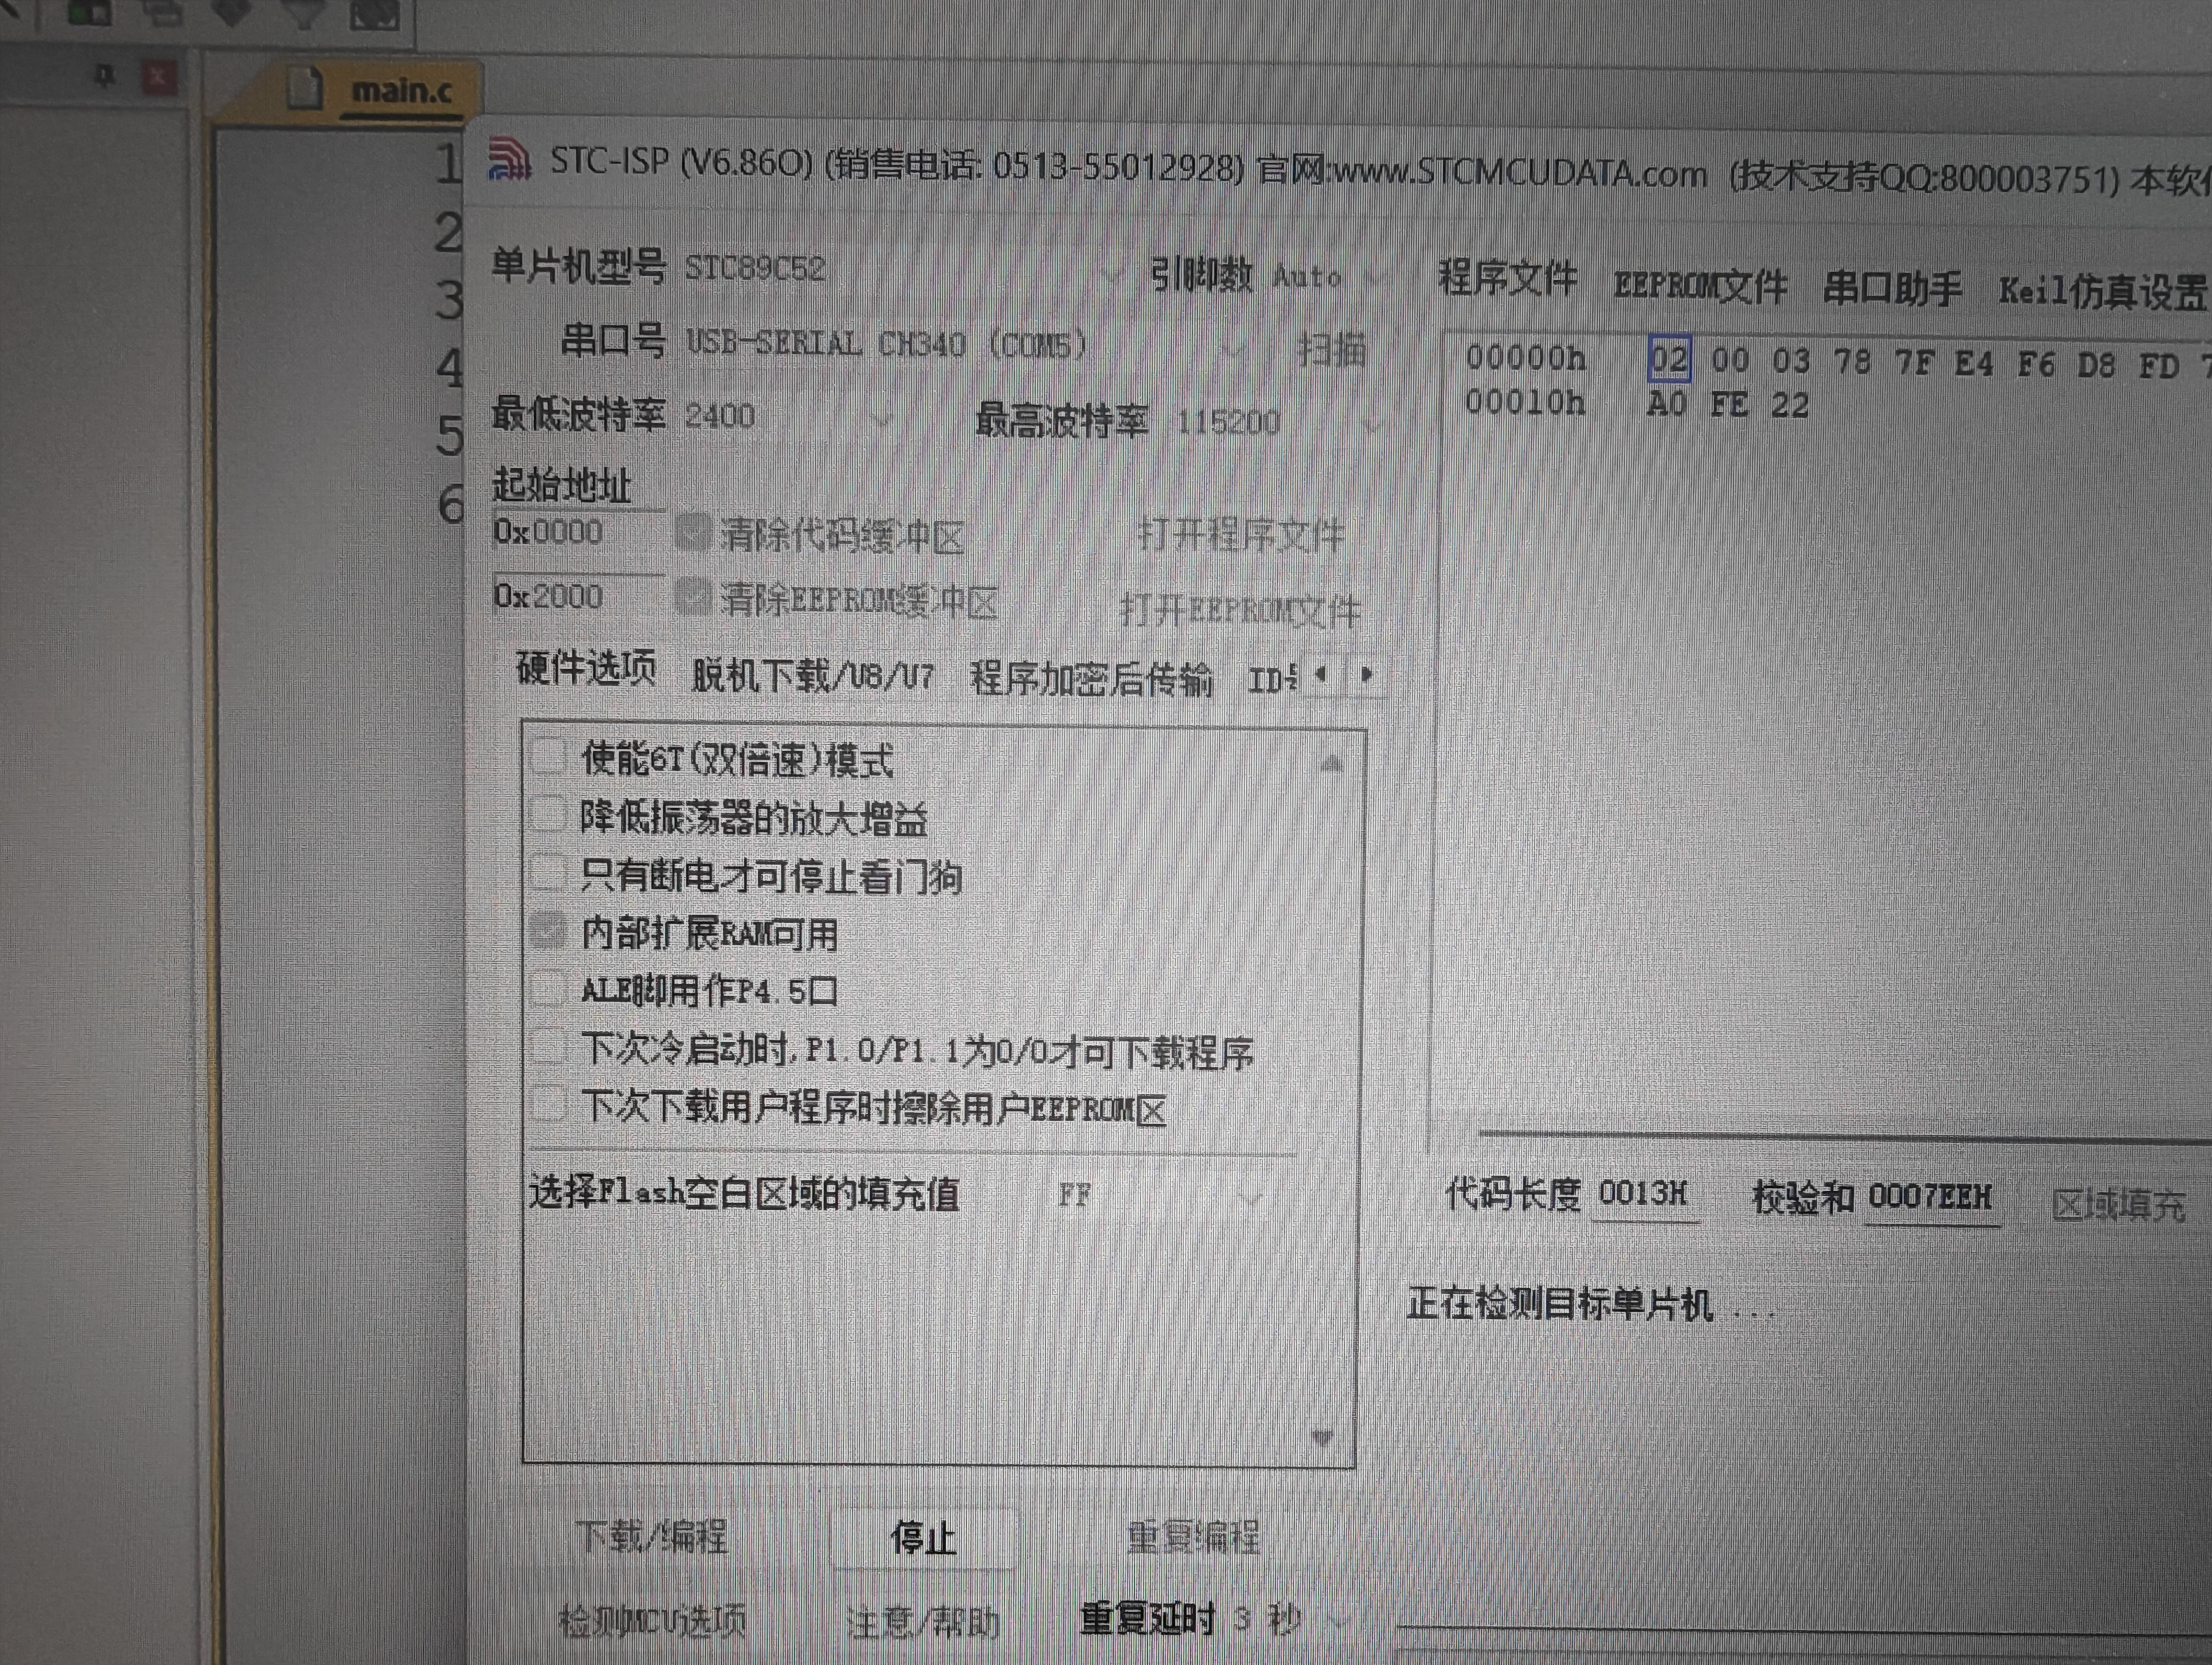Click the 区域填充 button
Image resolution: width=2212 pixels, height=1665 pixels.
coord(2118,1205)
